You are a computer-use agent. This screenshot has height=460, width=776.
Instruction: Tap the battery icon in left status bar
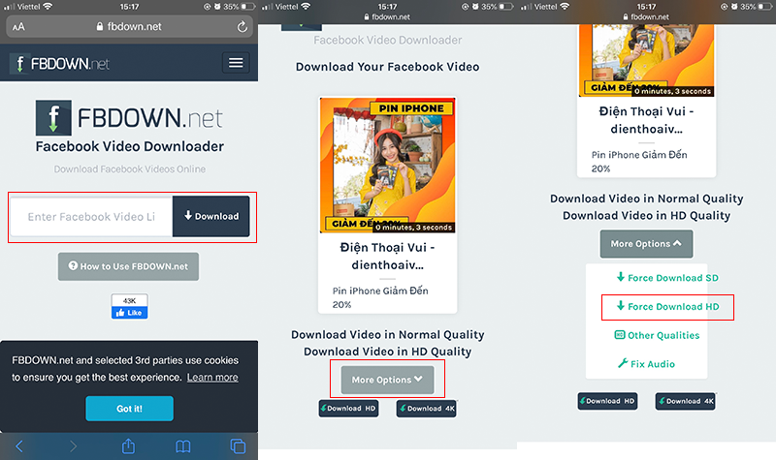click(248, 7)
